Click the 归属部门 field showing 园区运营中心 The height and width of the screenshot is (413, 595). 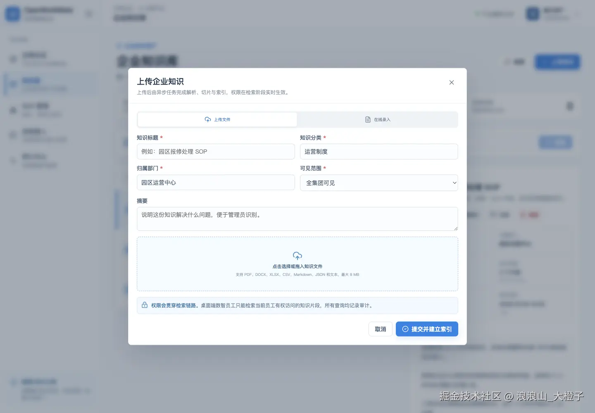point(216,183)
